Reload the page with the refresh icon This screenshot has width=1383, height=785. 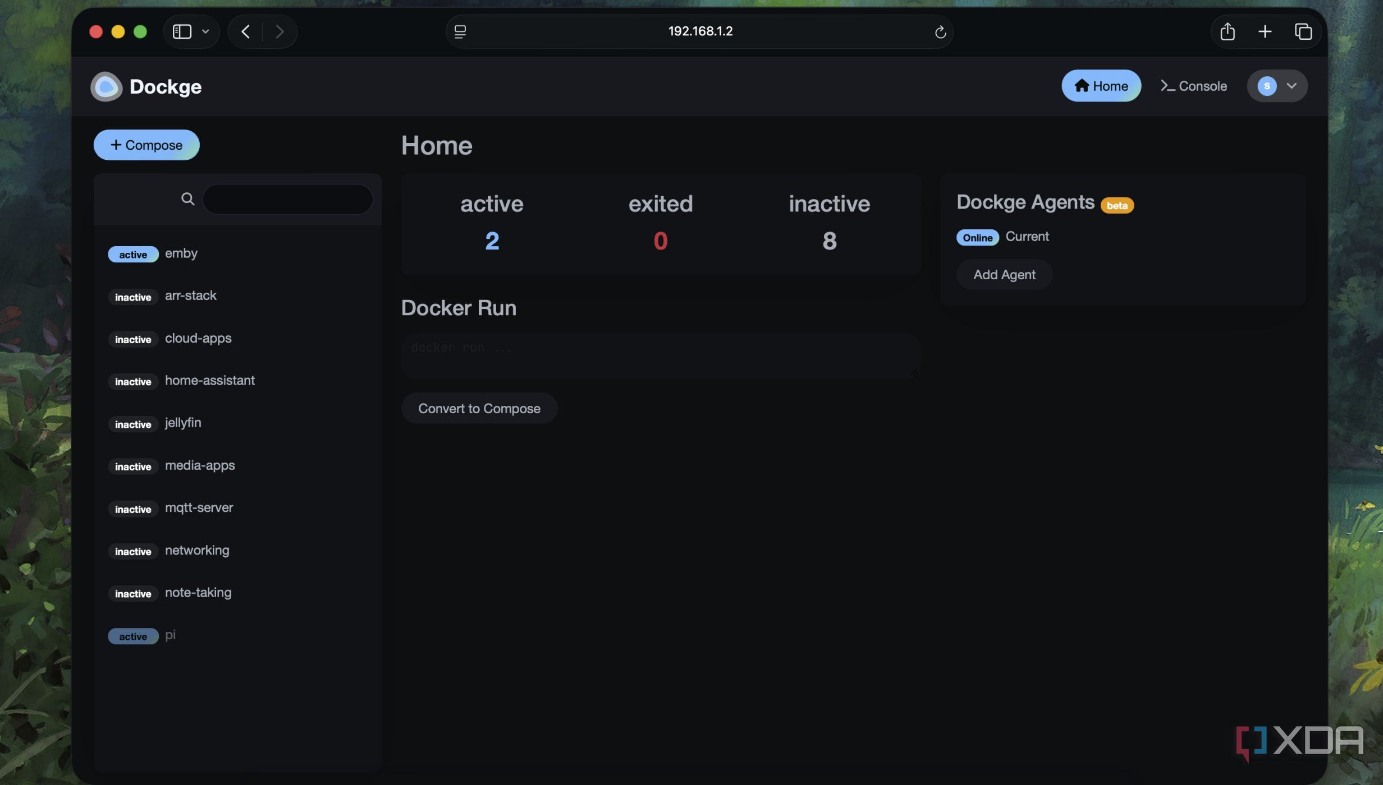[940, 32]
